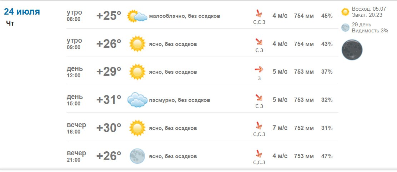397x172 pixels.
Task: Click the north-west wind arrow at 15:00
Action: coord(259,98)
